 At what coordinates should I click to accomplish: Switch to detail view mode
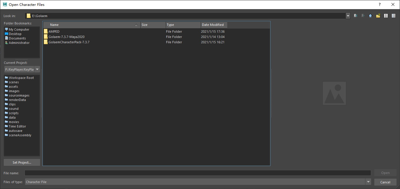coord(394,16)
